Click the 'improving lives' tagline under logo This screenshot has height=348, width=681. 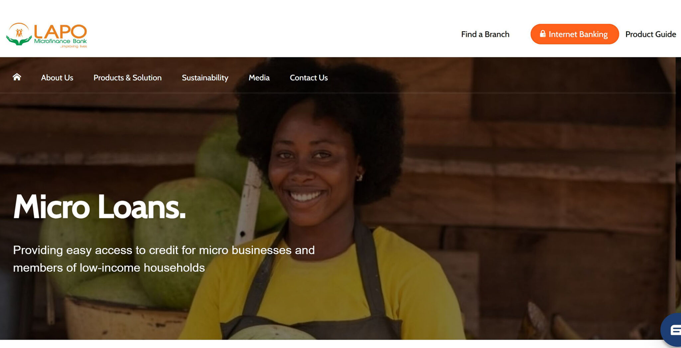coord(73,46)
